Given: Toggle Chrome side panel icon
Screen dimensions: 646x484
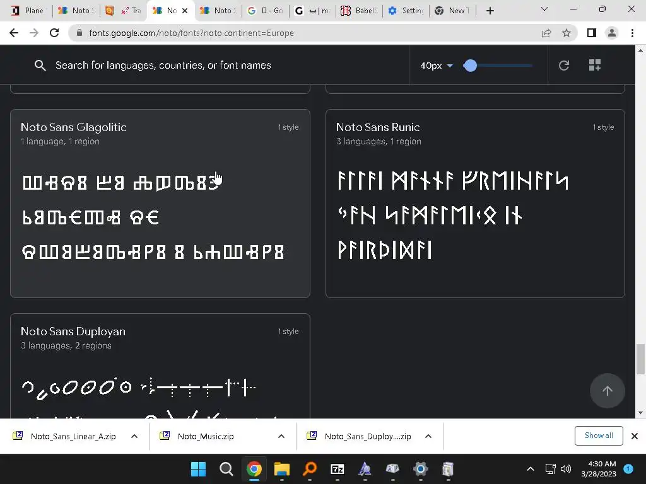Looking at the screenshot, I should [x=592, y=33].
